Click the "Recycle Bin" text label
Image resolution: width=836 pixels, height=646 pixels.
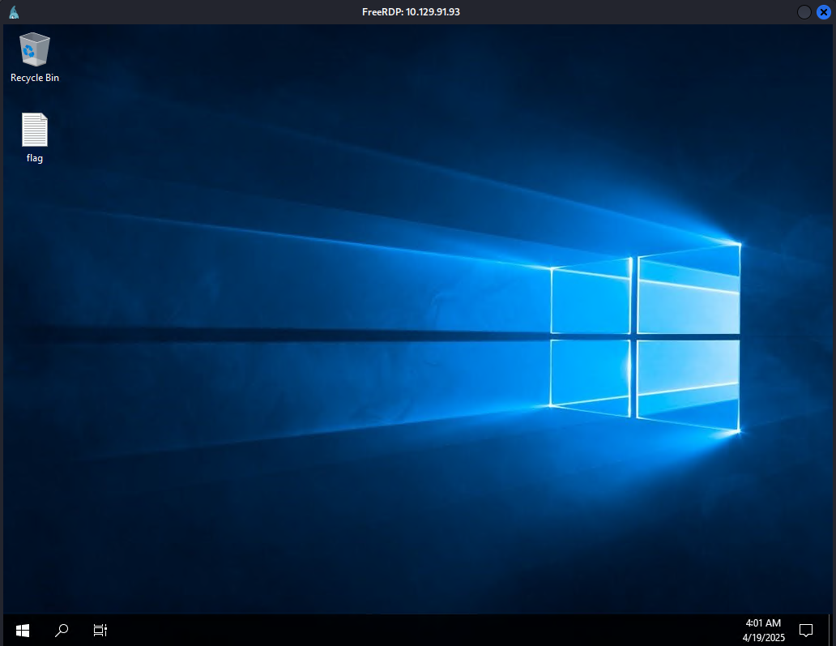34,78
